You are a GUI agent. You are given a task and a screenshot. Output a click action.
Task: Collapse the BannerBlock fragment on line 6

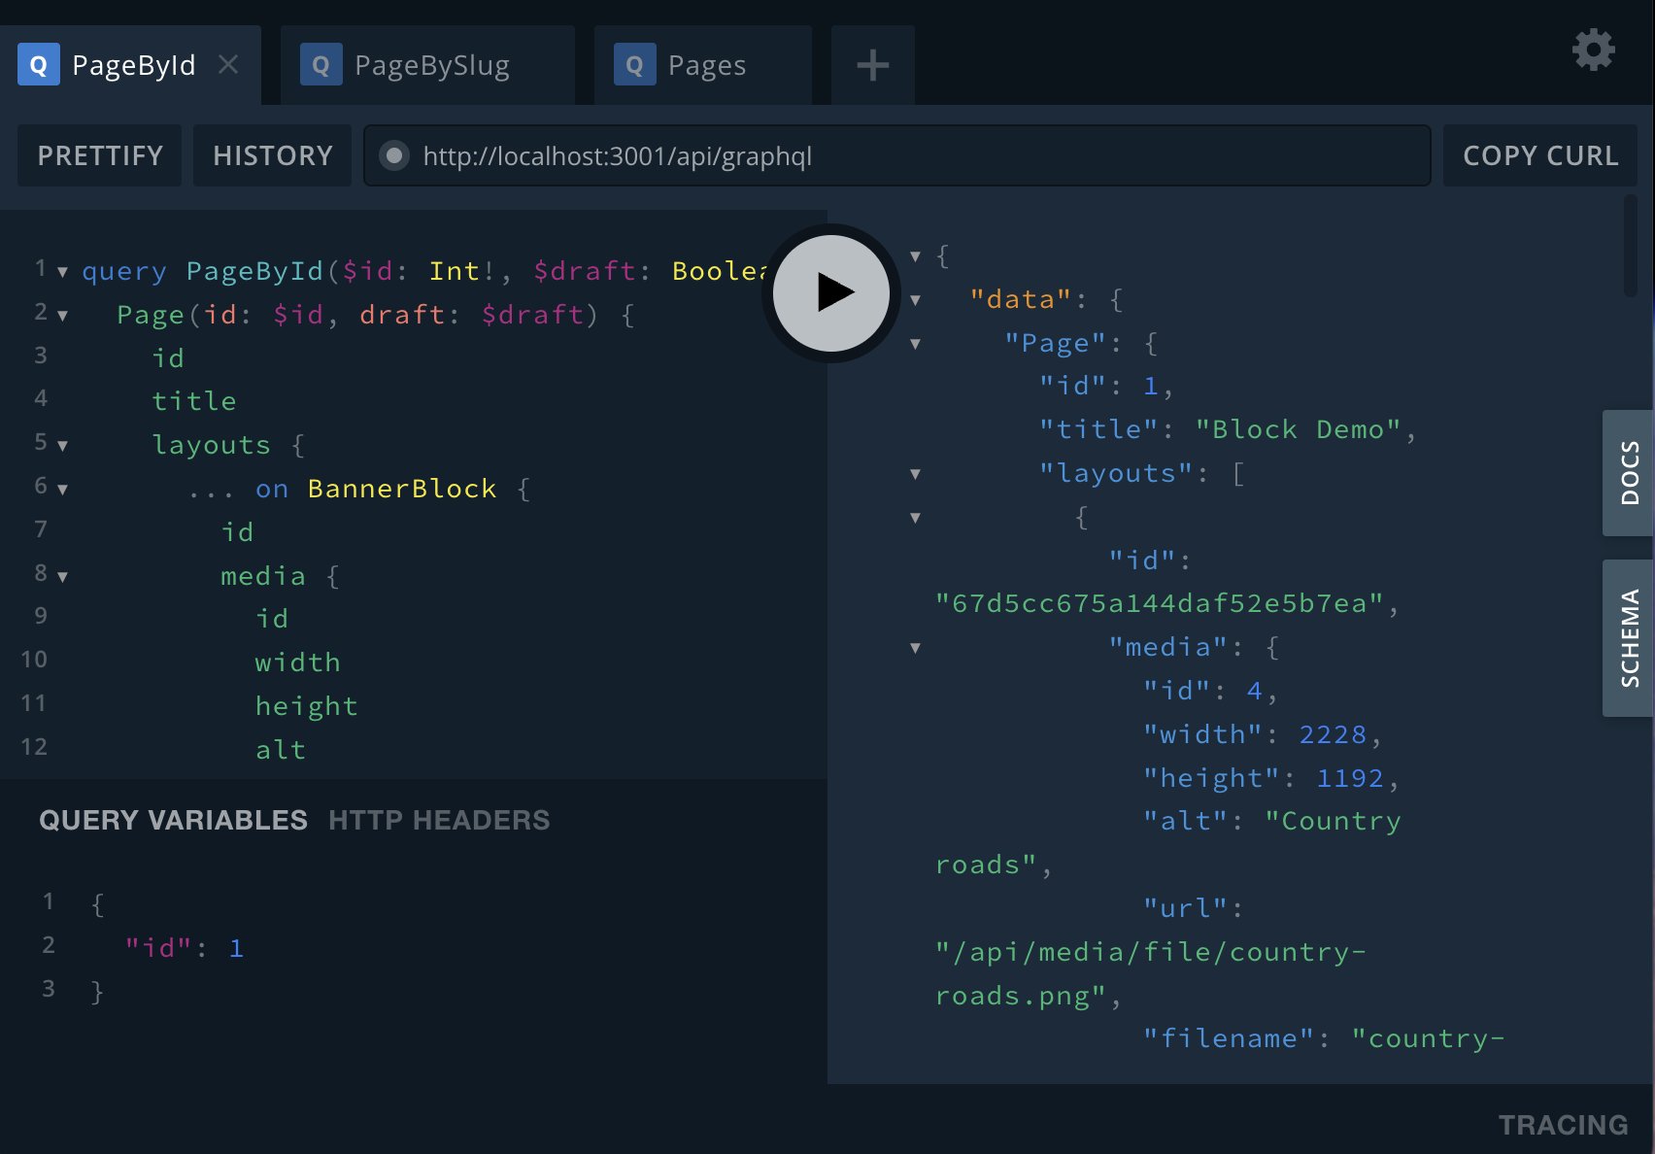63,490
